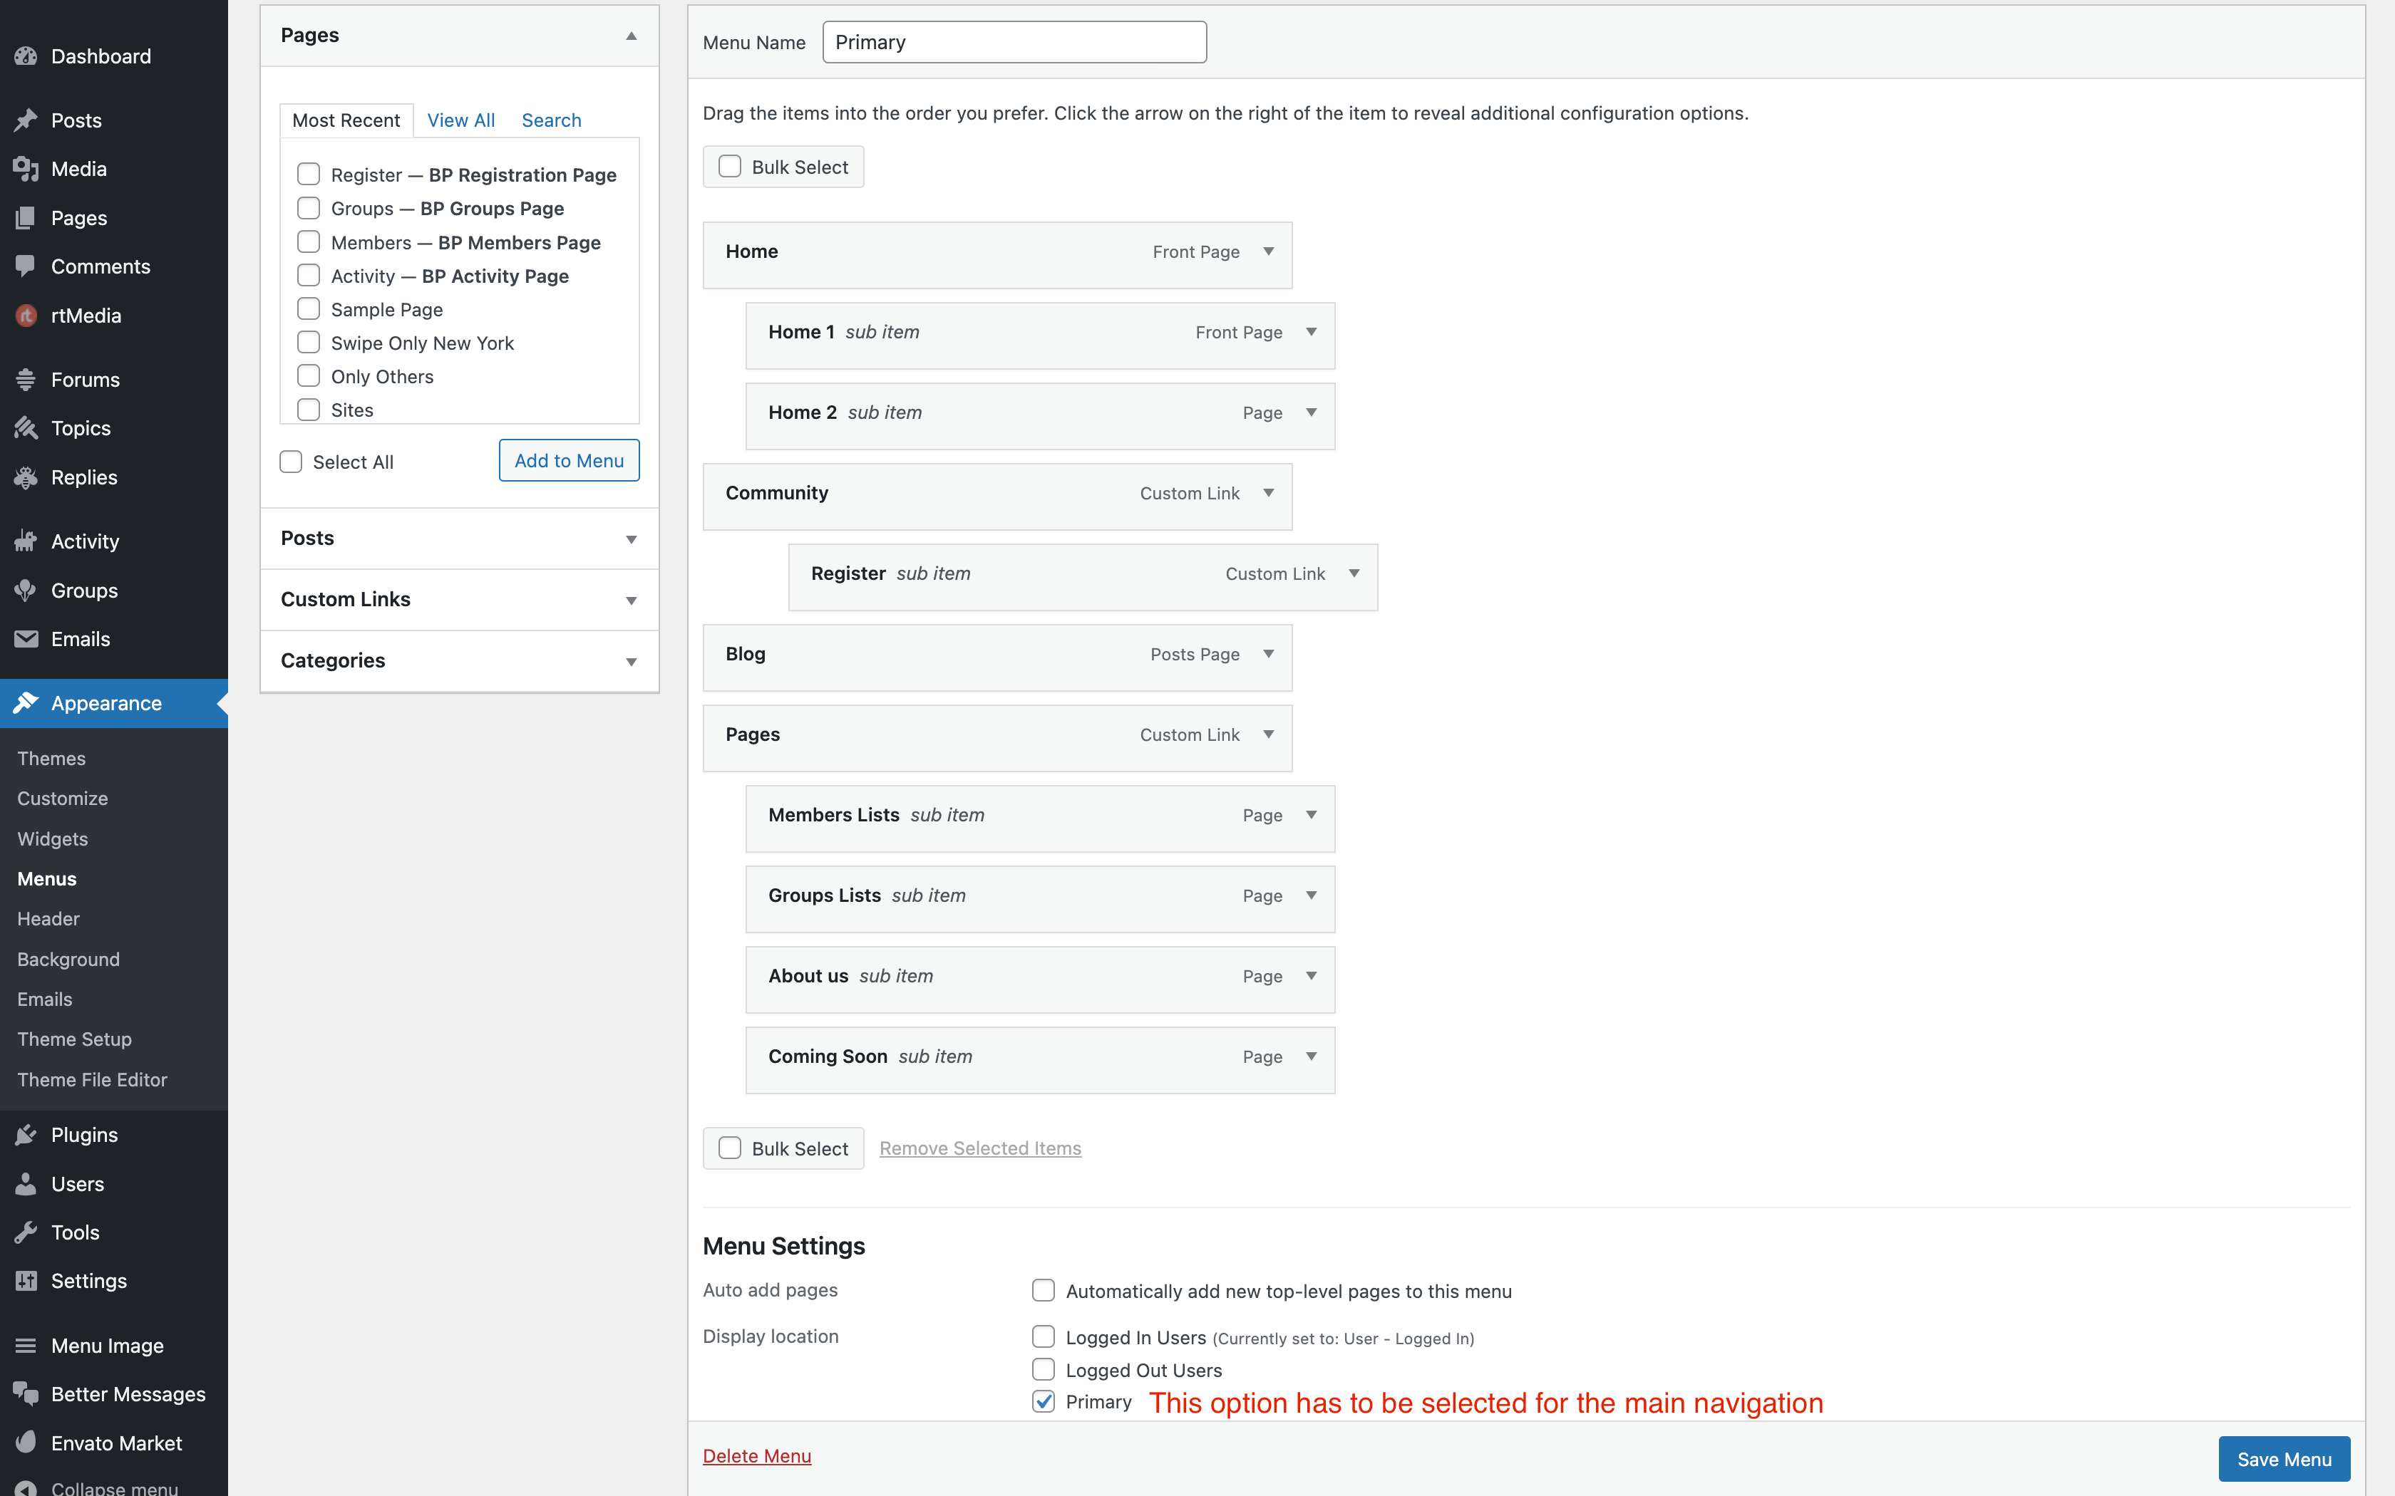
Task: Click the Menu Name input field
Action: 1014,43
